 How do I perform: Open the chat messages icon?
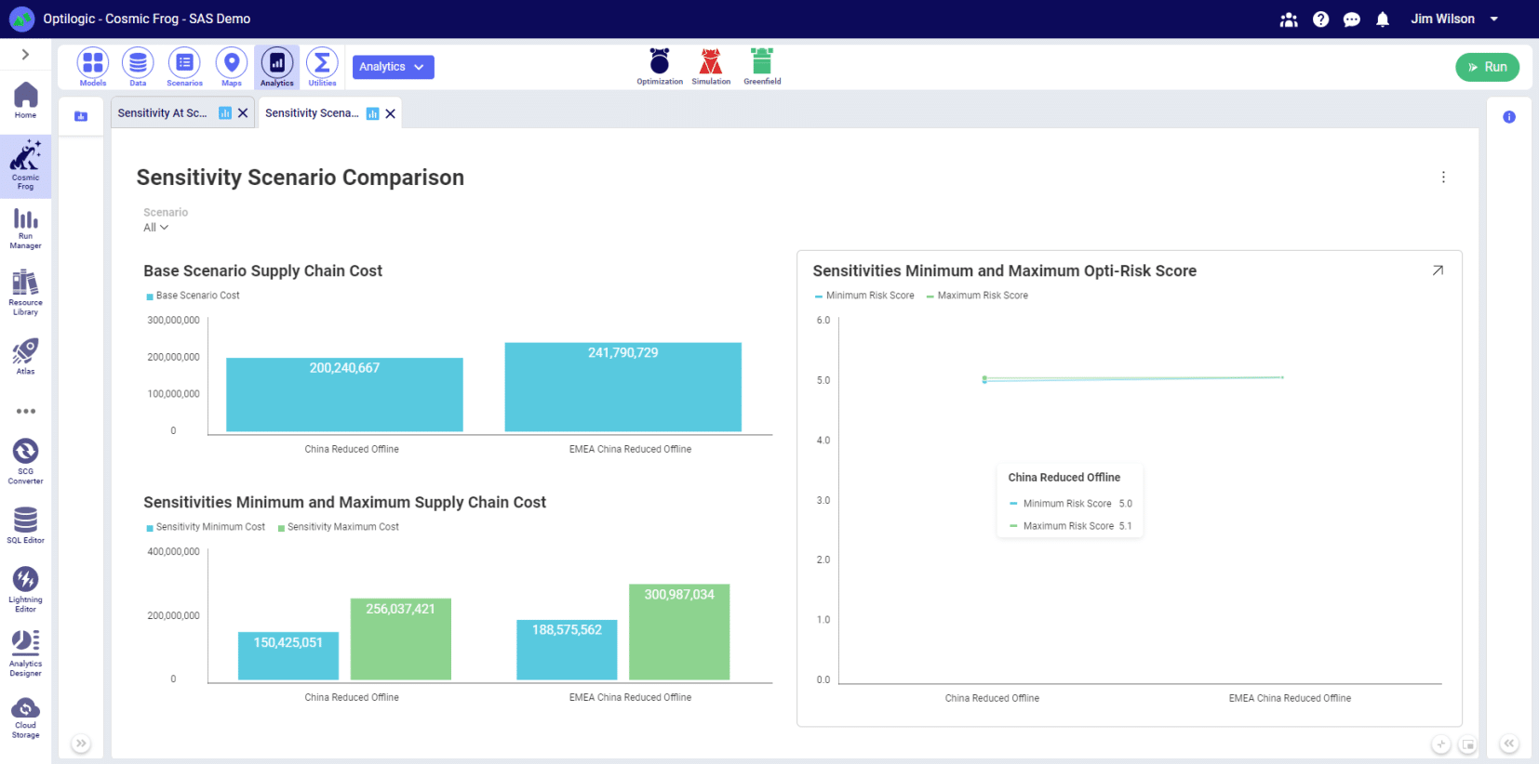coord(1352,20)
